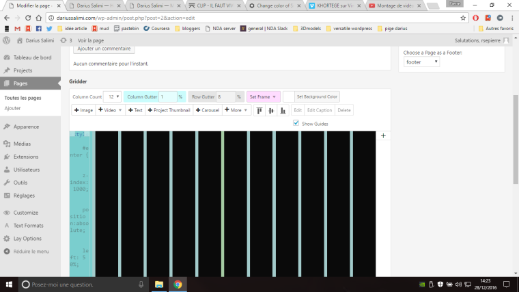Image resolution: width=519 pixels, height=292 pixels.
Task: Open the footer page selection dropdown
Action: click(x=421, y=62)
